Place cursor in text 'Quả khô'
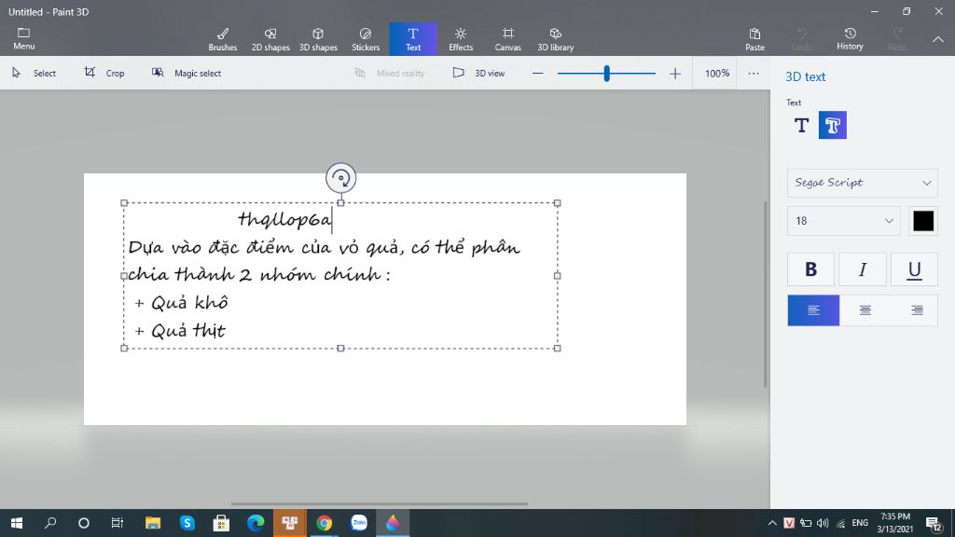This screenshot has width=955, height=537. tap(189, 303)
